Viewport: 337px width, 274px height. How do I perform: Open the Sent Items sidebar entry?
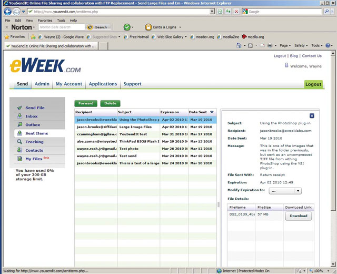point(39,133)
